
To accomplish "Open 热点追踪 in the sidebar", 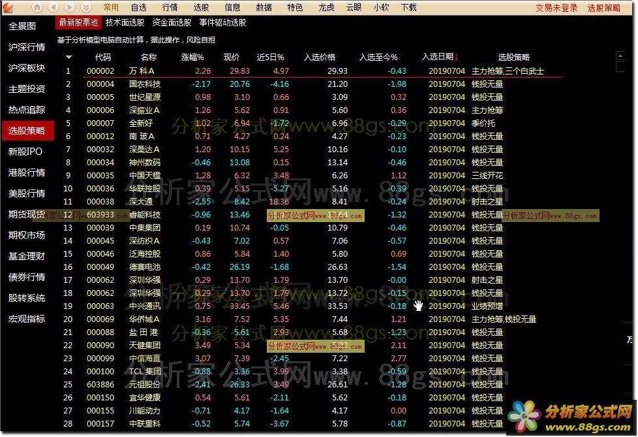I will pyautogui.click(x=27, y=110).
